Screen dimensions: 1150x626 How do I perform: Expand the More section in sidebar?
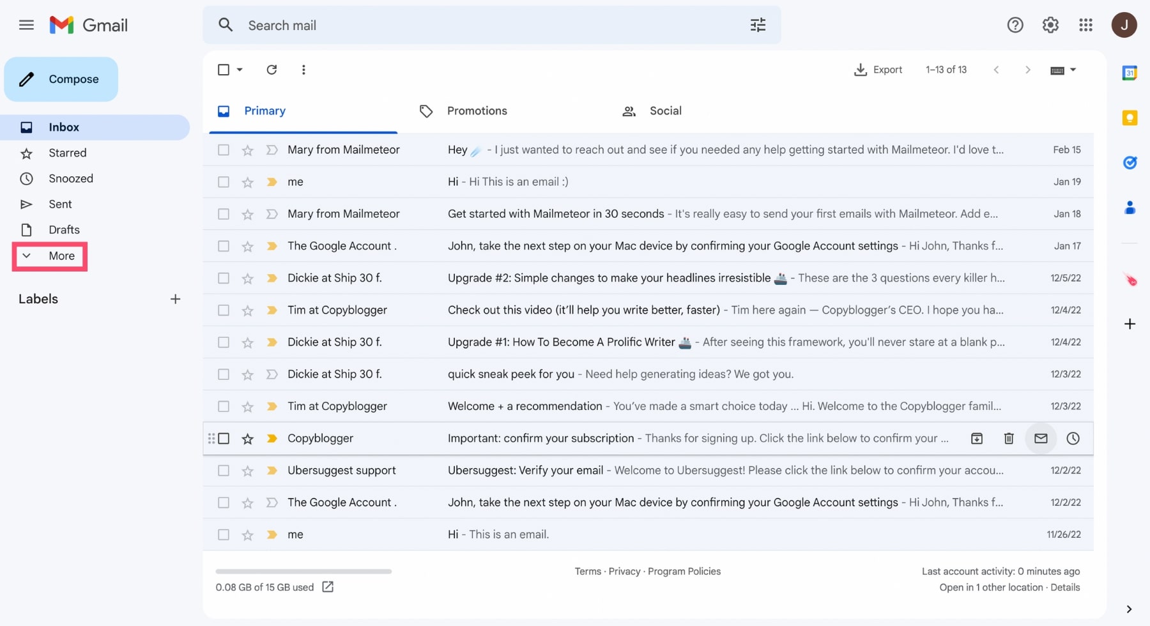click(49, 256)
